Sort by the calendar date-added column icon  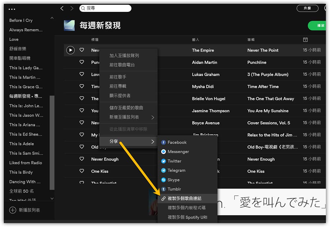coord(305,39)
